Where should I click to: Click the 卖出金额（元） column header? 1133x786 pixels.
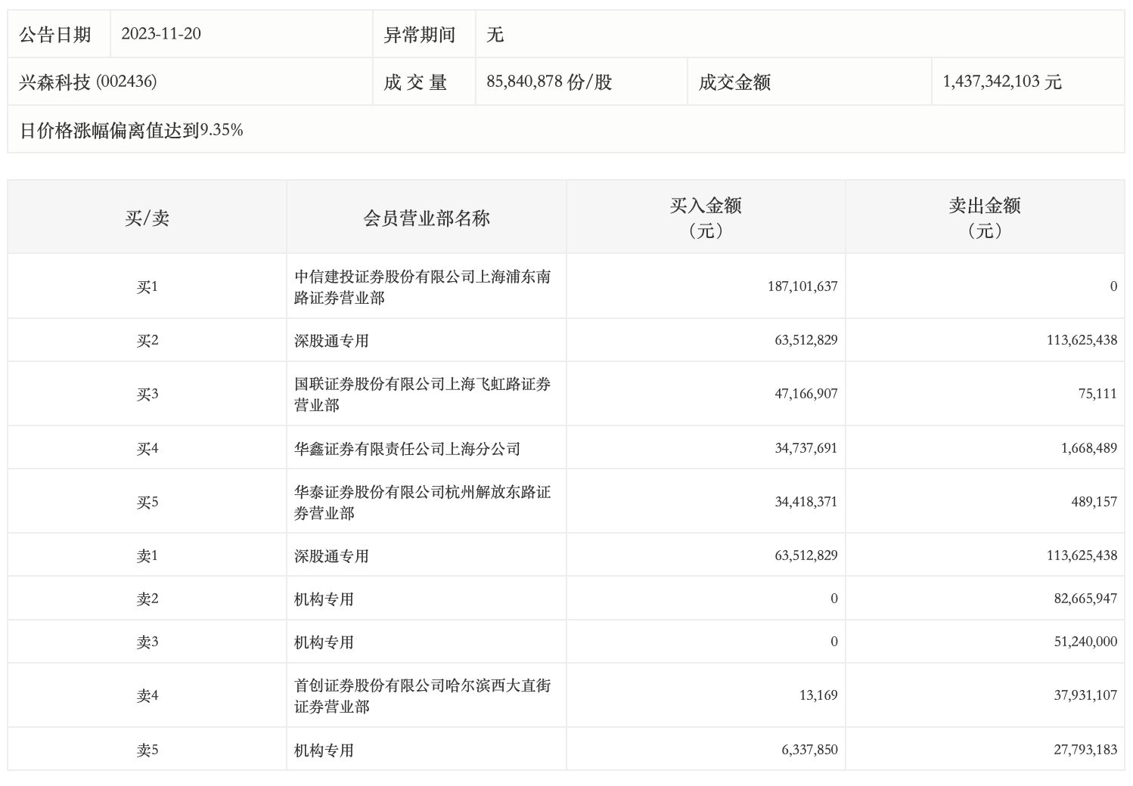tap(985, 218)
